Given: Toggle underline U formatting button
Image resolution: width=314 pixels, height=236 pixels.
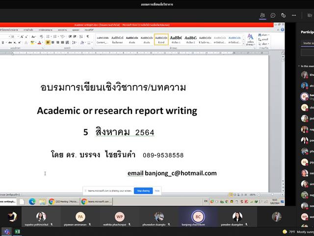Looking at the screenshot, I should coord(3,43).
